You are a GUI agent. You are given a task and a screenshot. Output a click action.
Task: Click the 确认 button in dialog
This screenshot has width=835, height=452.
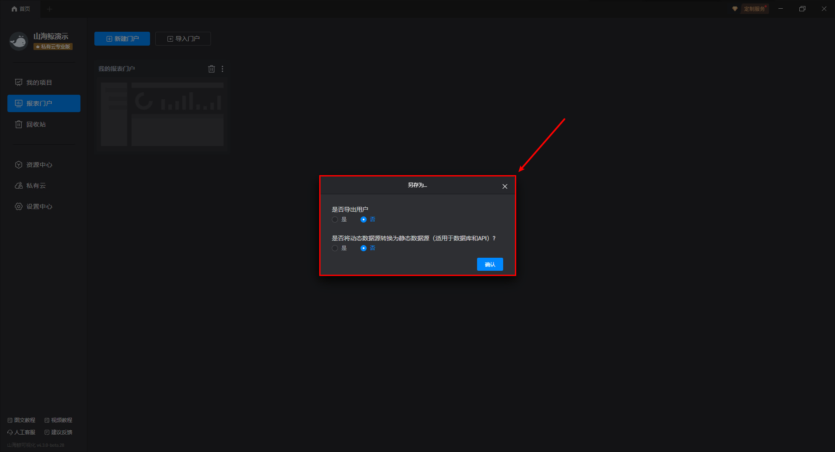490,264
